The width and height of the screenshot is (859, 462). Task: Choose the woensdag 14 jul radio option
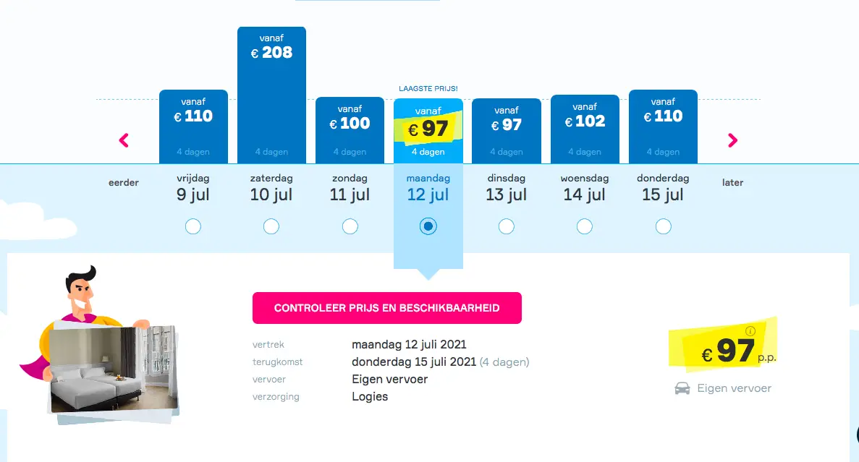585,226
